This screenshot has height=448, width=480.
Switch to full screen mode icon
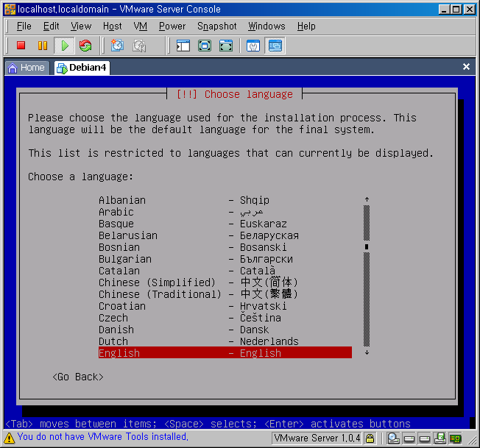[x=205, y=46]
